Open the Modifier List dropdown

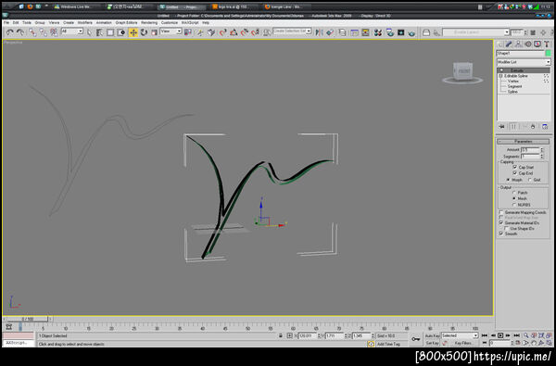point(524,62)
